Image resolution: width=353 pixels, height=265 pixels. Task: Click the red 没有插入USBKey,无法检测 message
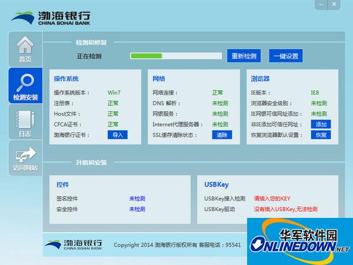[x=286, y=209]
